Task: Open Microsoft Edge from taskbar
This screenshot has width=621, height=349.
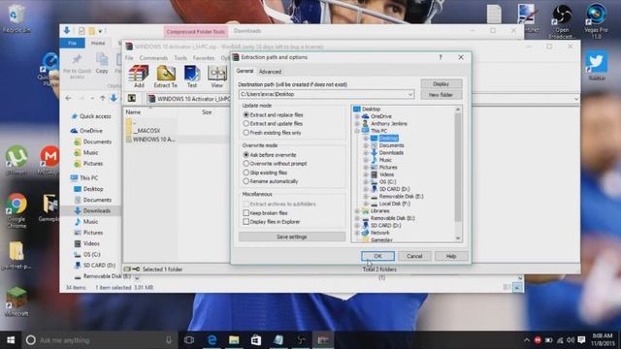Action: pos(212,340)
